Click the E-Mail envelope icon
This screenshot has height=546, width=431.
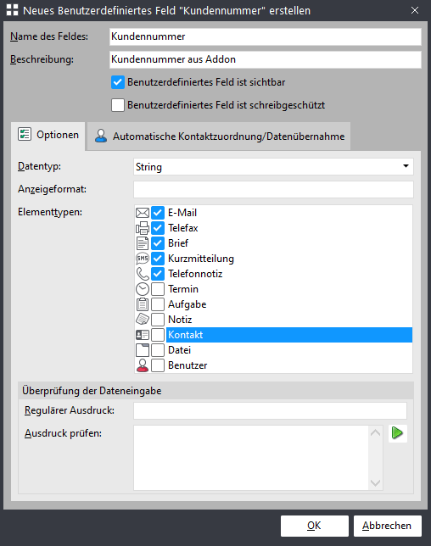pyautogui.click(x=143, y=213)
